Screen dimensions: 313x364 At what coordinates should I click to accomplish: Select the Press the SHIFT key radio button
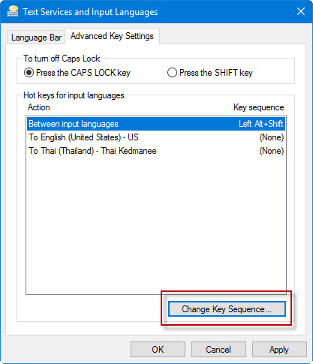point(210,73)
